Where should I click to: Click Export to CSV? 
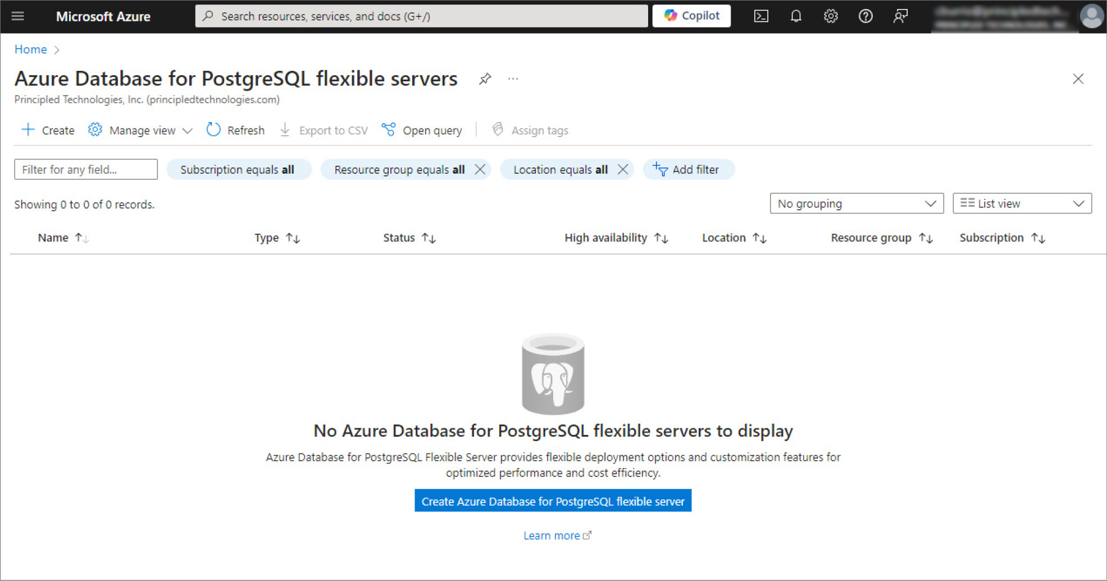[324, 130]
